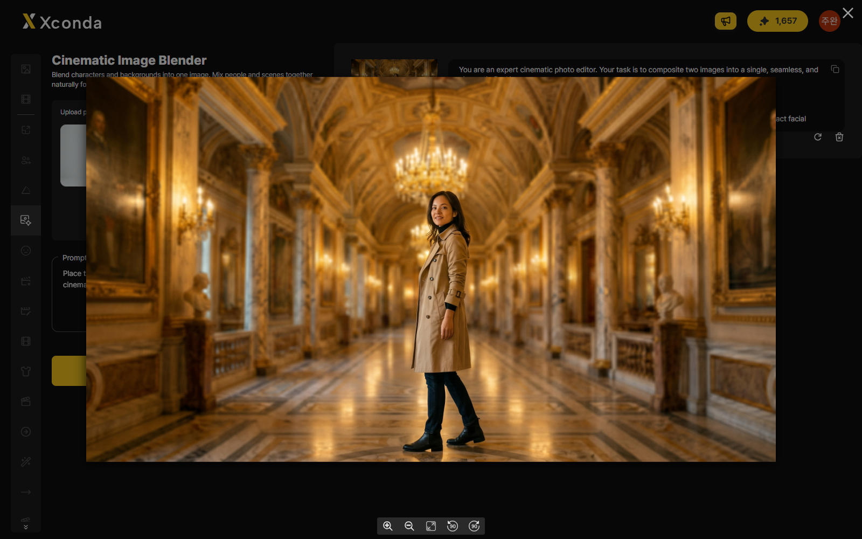Open the user profile avatar menu
Viewport: 862px width, 539px height.
tap(829, 21)
